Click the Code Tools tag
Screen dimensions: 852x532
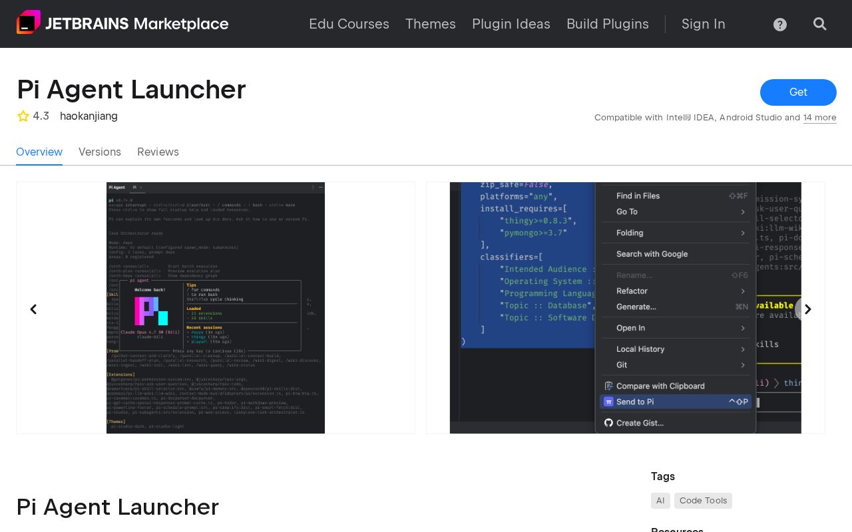pos(703,501)
